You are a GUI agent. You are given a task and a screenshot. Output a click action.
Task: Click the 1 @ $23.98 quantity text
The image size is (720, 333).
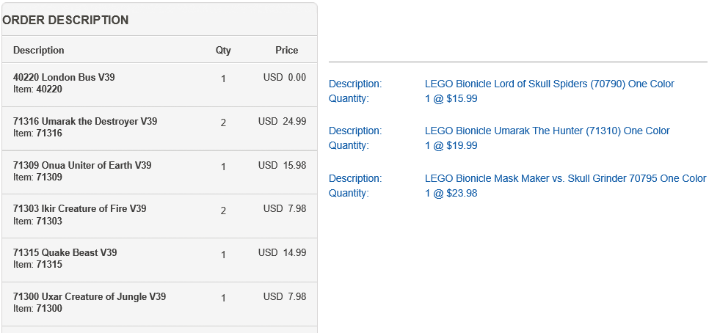tap(451, 193)
